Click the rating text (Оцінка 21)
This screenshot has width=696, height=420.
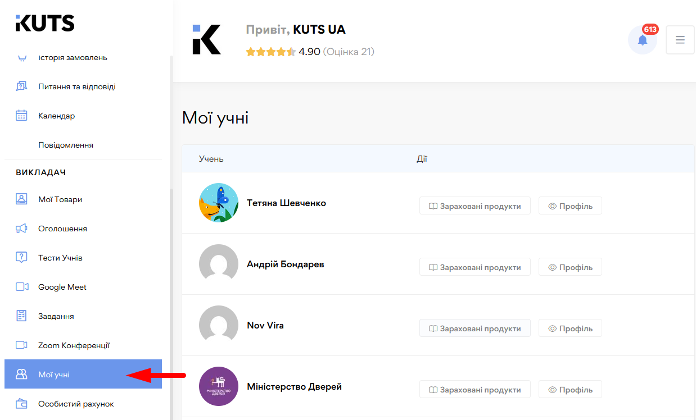tap(349, 52)
